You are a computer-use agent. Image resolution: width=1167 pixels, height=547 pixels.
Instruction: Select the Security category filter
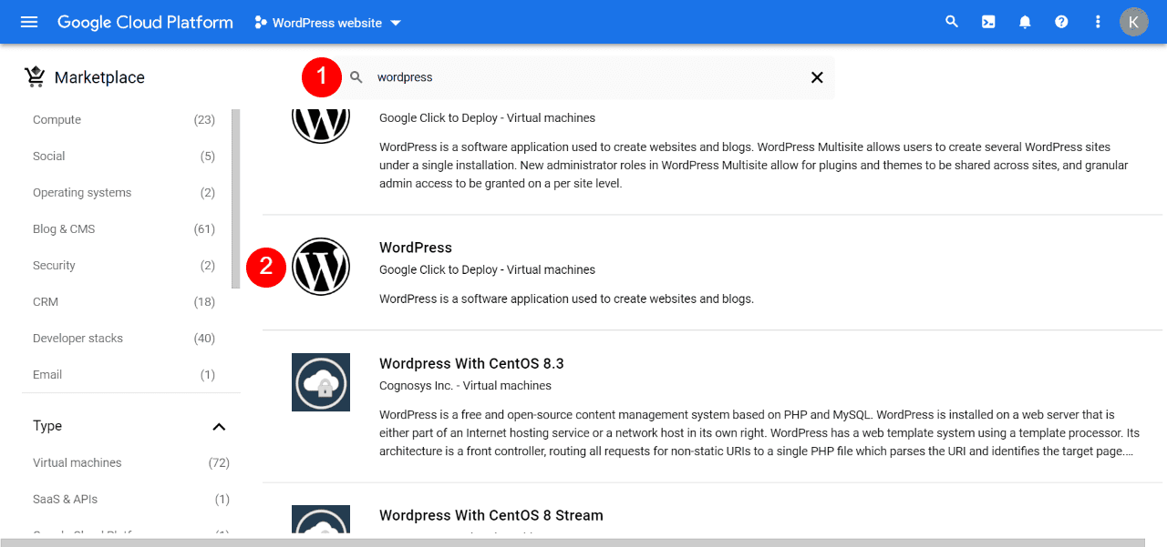tap(54, 265)
